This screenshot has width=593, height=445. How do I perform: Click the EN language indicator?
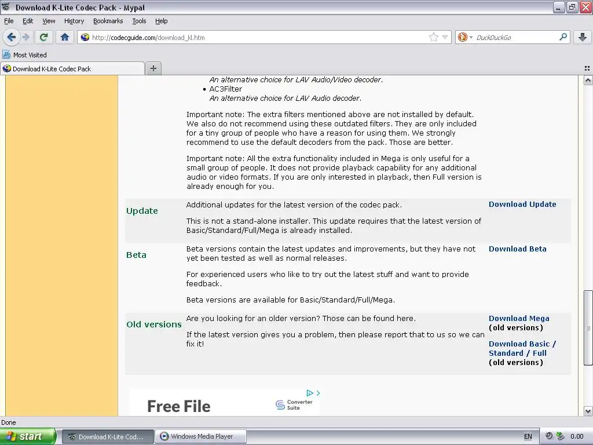(x=528, y=436)
